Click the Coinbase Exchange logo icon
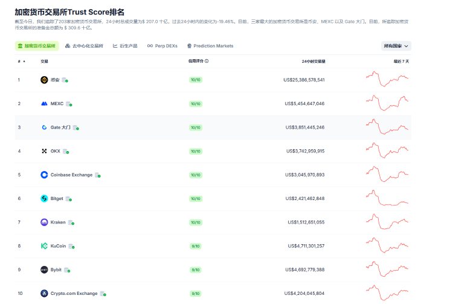The width and height of the screenshot is (453, 304). (x=44, y=175)
